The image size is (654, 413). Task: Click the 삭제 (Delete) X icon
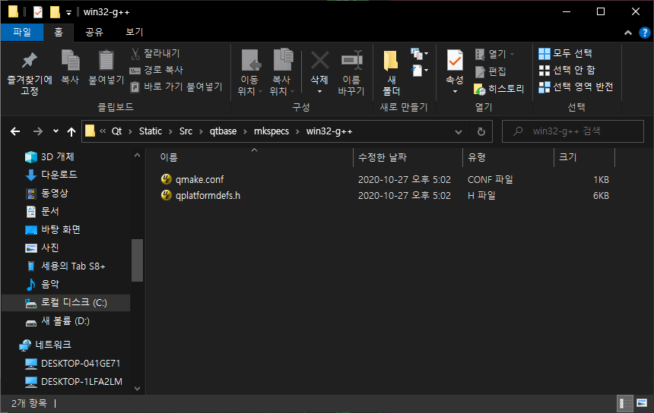pyautogui.click(x=319, y=72)
